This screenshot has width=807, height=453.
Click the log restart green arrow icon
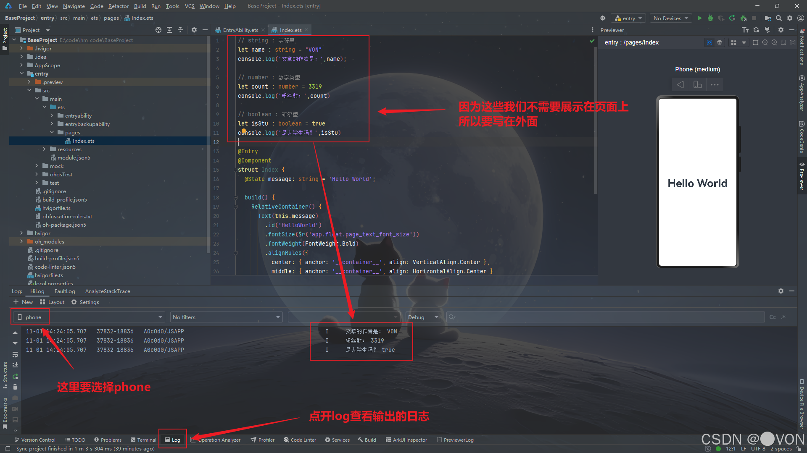(x=15, y=376)
